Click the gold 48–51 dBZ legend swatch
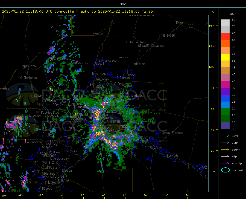Image resolution: width=246 pixels, height=199 pixels. tap(225, 64)
